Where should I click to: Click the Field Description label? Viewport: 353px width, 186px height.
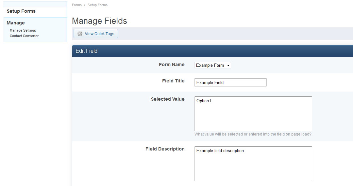point(165,149)
